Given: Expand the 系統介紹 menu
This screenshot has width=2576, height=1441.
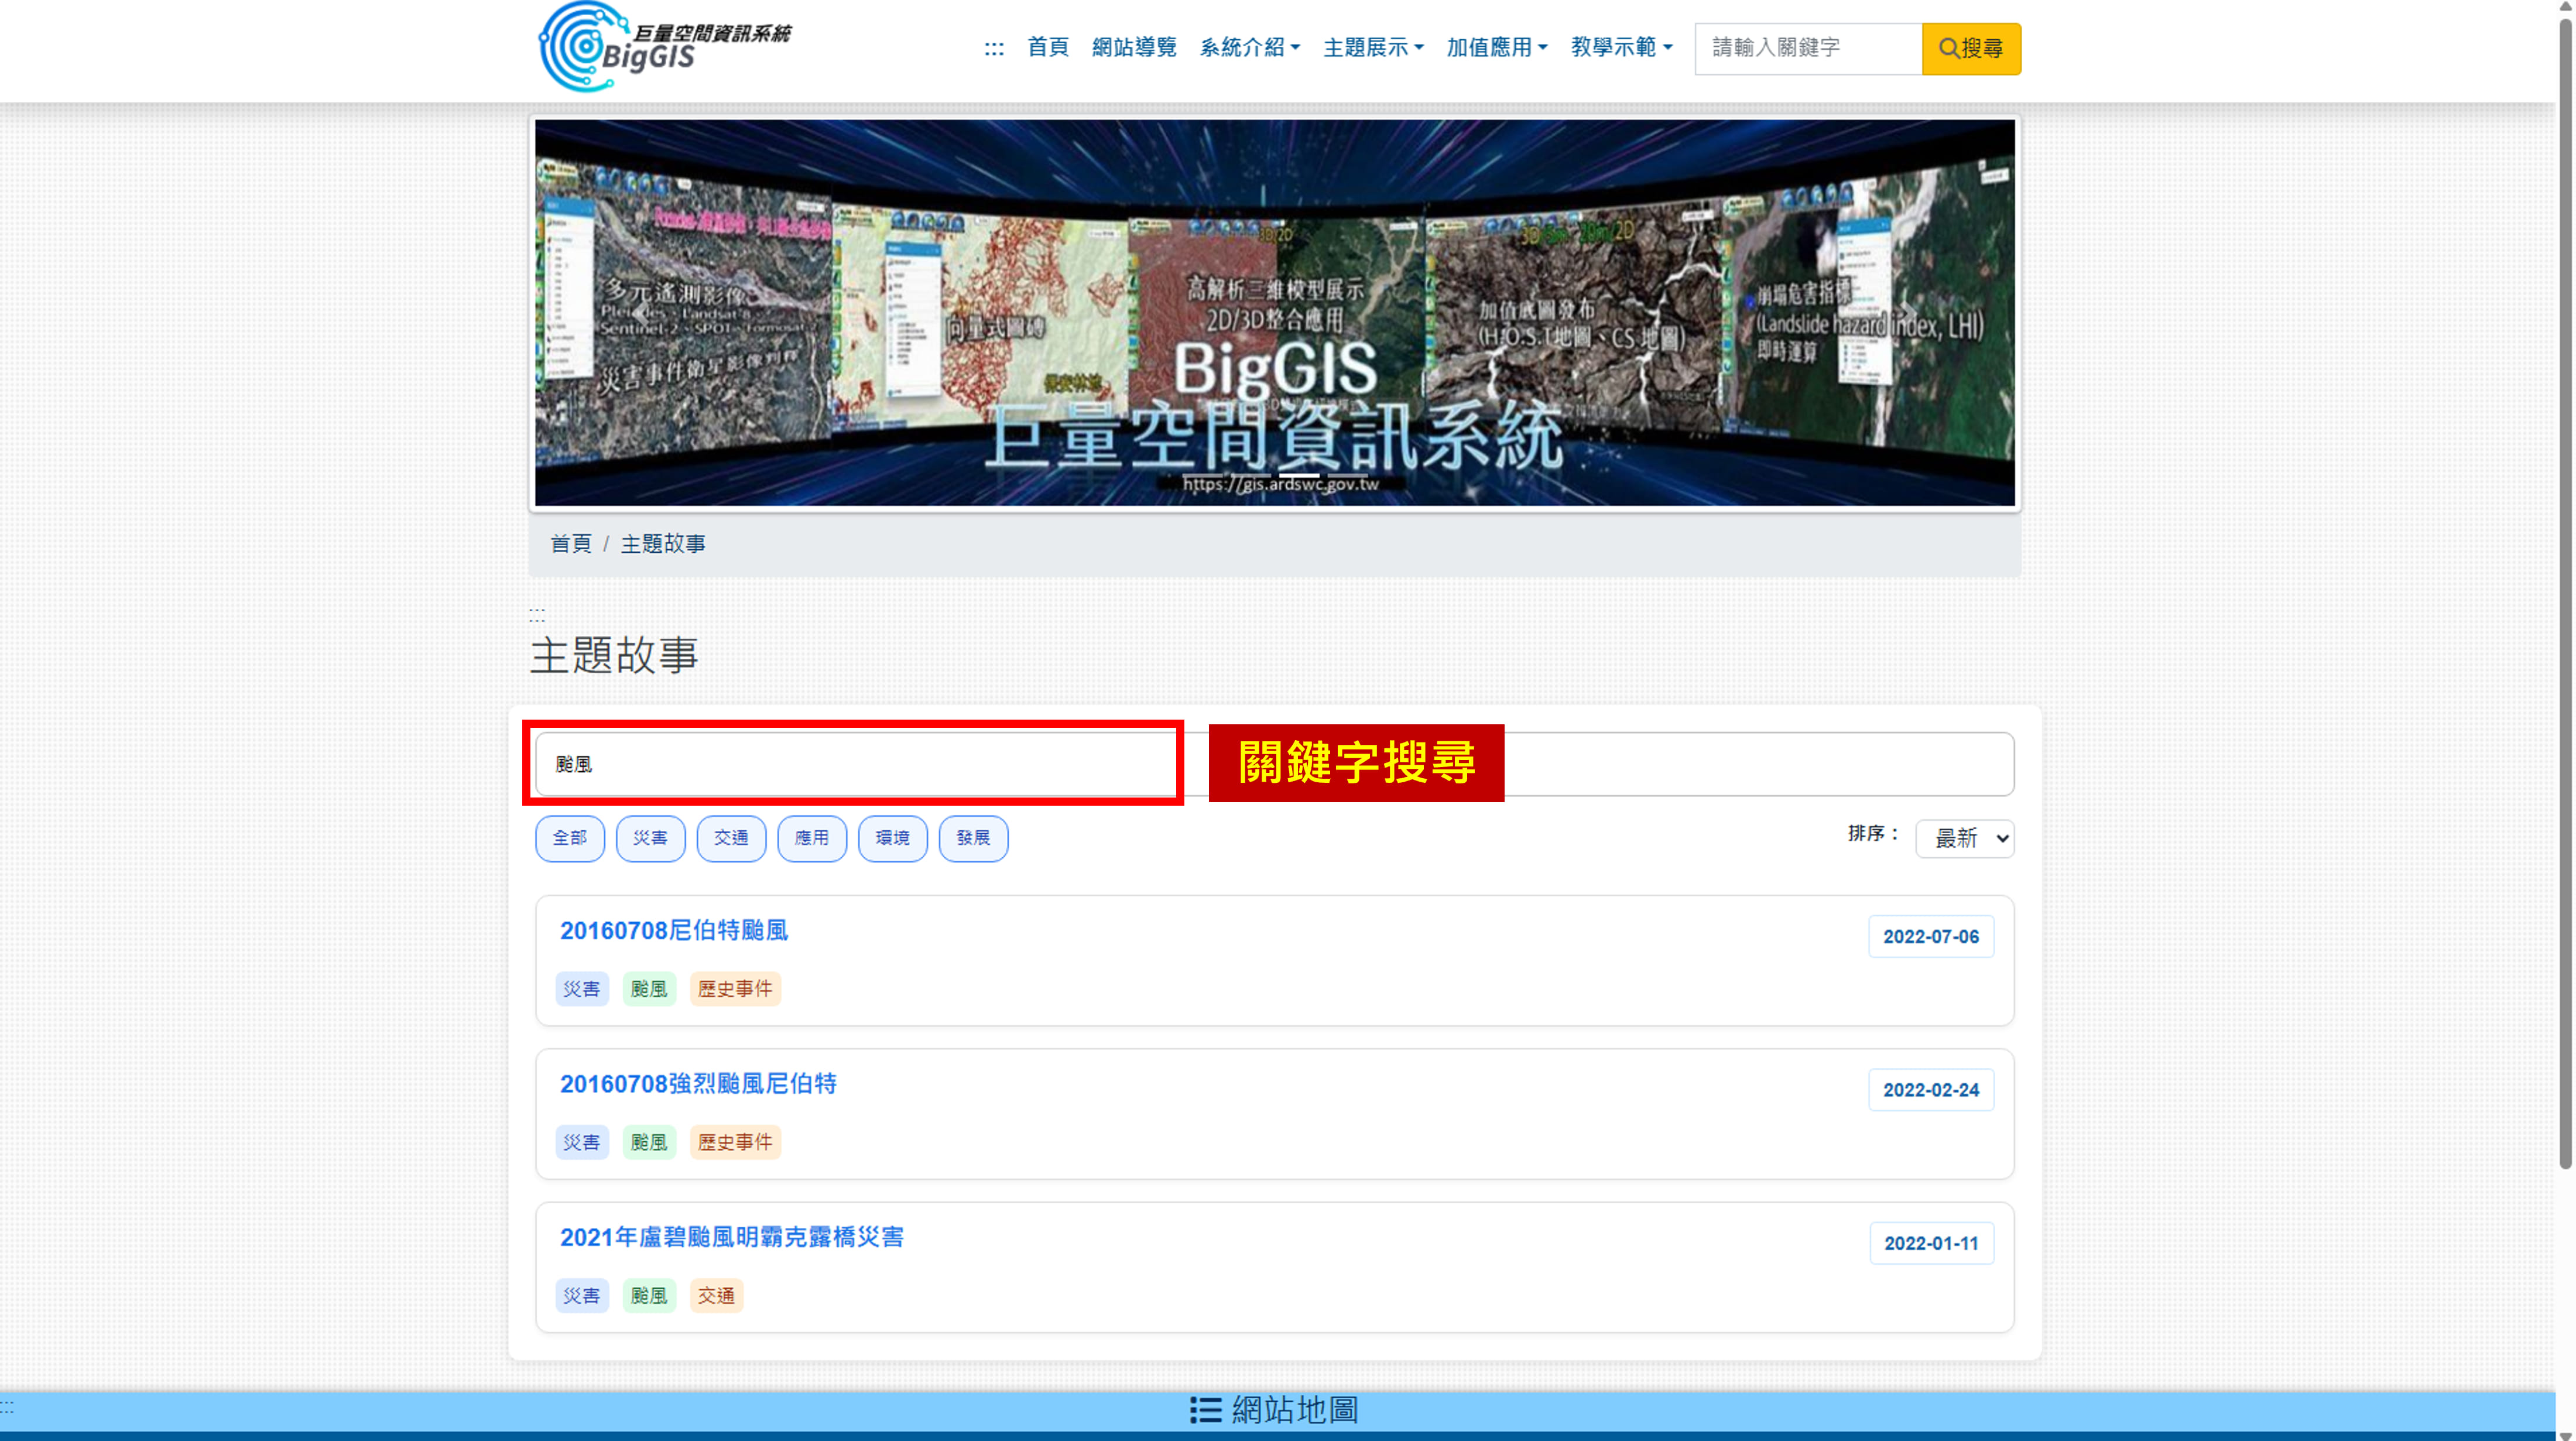Looking at the screenshot, I should click(x=1249, y=48).
